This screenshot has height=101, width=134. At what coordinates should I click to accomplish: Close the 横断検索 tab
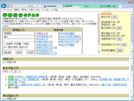pyautogui.click(x=80, y=6)
